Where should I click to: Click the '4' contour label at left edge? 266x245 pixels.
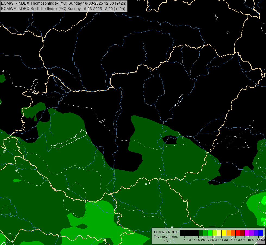(x=3, y=71)
